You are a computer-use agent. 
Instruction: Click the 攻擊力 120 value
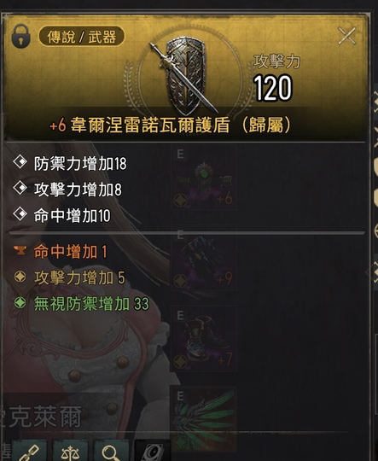273,88
